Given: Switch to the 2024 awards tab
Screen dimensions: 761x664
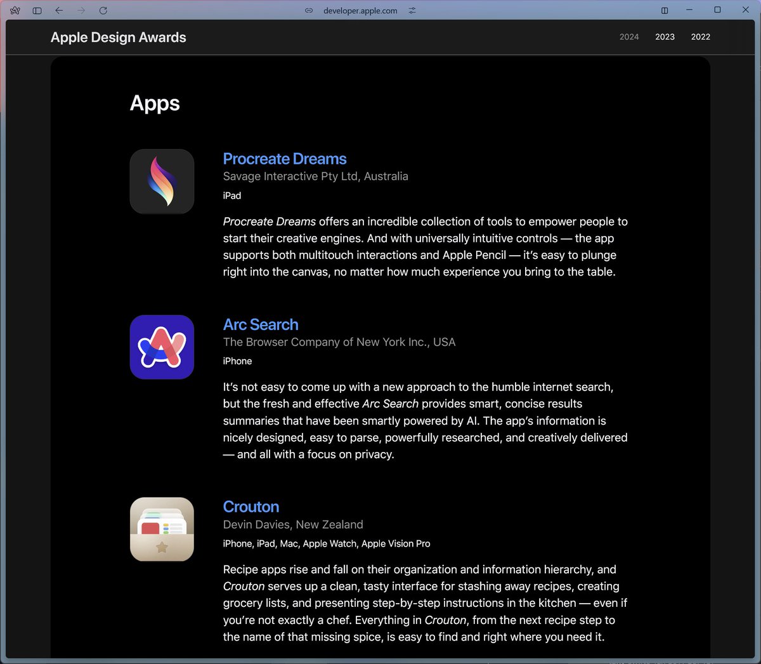Looking at the screenshot, I should pyautogui.click(x=629, y=37).
